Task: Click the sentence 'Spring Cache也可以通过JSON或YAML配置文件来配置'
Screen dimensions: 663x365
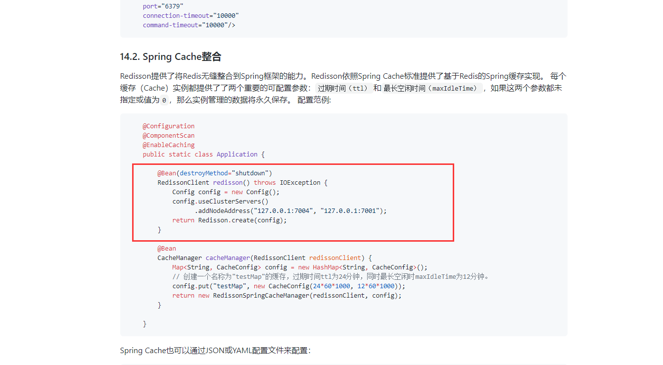Action: click(x=215, y=351)
